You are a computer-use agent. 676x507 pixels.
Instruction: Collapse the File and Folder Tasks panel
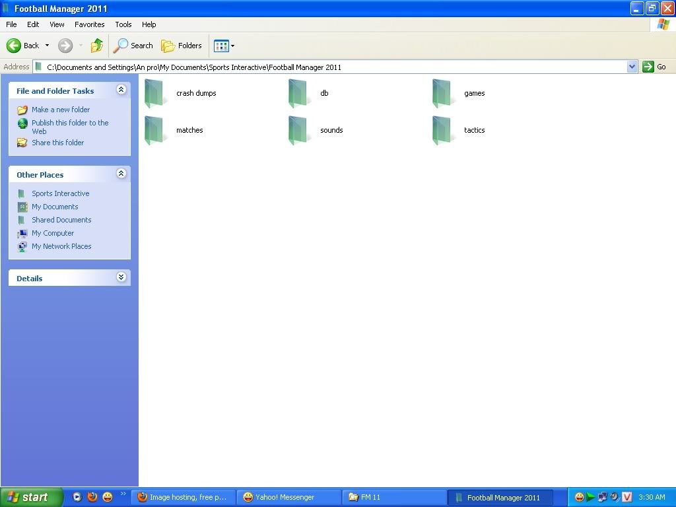[x=121, y=89]
